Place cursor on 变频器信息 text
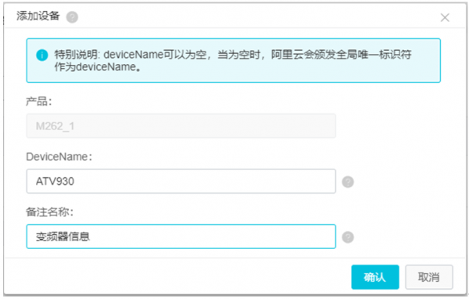469x299 pixels. (63, 237)
